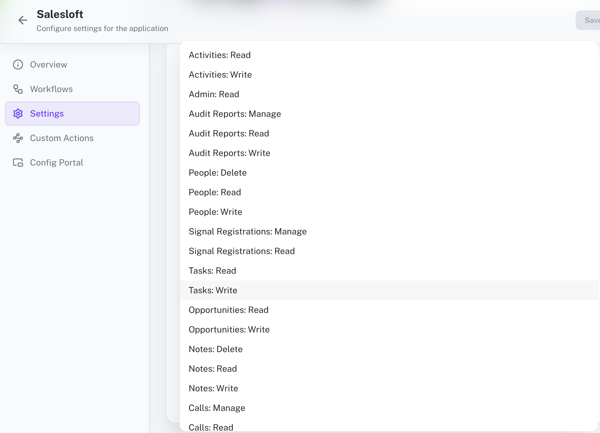Select the Activities: Read permission
This screenshot has width=600, height=433.
tap(219, 55)
